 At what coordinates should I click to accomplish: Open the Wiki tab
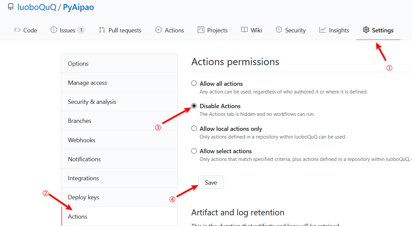(251, 30)
